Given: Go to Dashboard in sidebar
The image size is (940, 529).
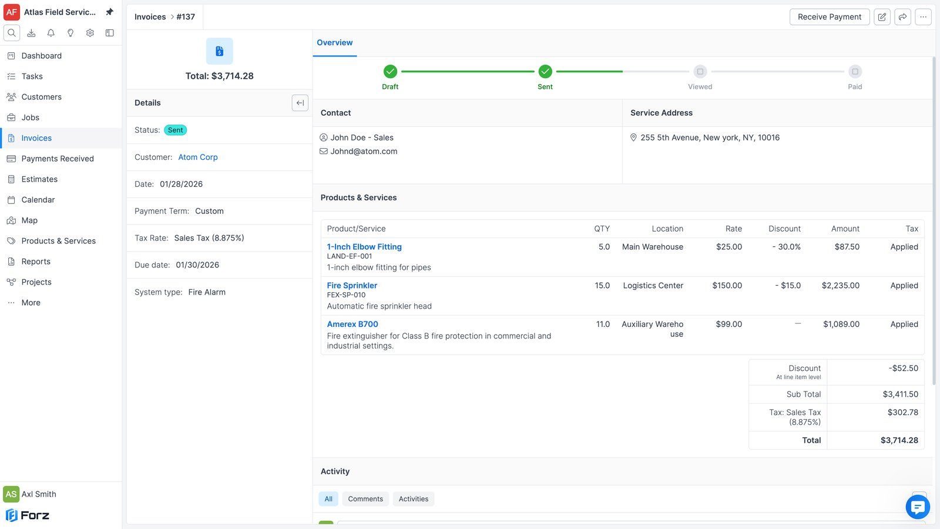Looking at the screenshot, I should pyautogui.click(x=61, y=56).
